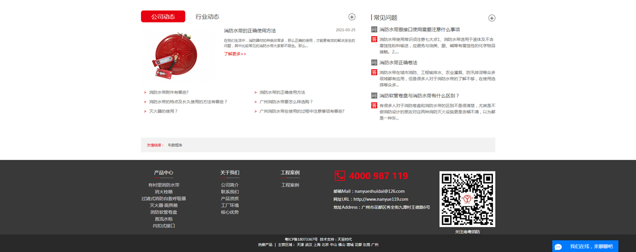Click the red fire hose reel thumbnail
Image resolution: width=636 pixels, height=252 pixels.
[x=176, y=55]
